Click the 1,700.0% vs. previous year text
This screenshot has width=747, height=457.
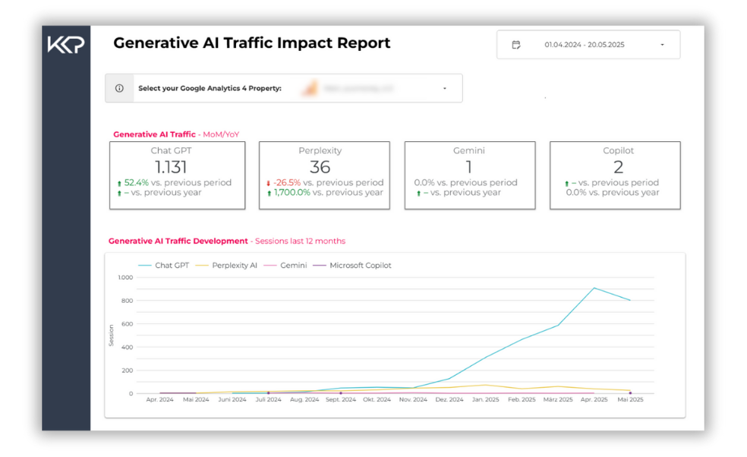[328, 193]
